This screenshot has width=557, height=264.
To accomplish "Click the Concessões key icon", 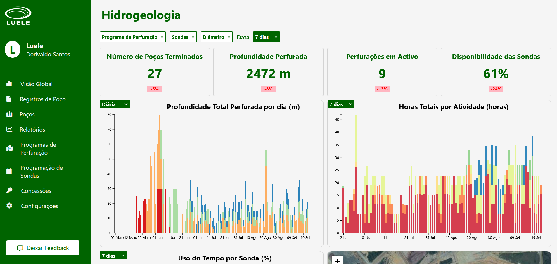I will 9,190.
